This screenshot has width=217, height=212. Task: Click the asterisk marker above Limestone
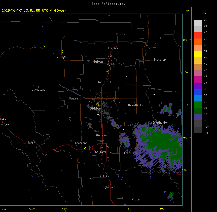click(39, 87)
